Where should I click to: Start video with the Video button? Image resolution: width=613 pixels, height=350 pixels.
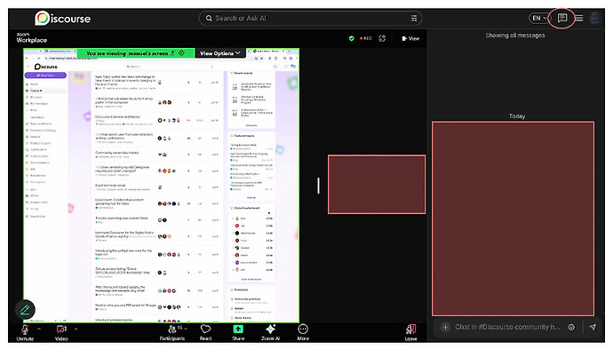coord(61,333)
